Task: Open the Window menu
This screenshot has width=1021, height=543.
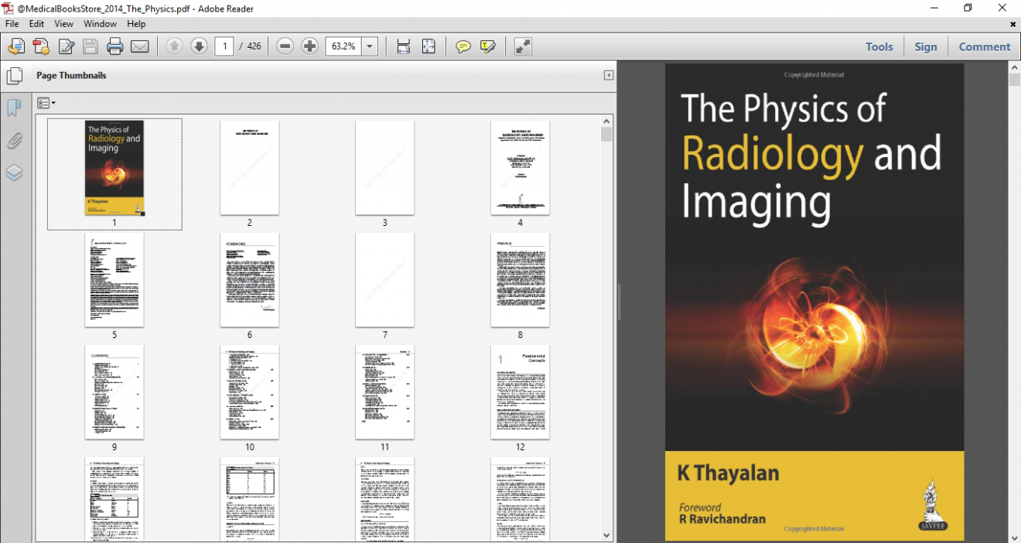Action: tap(100, 24)
